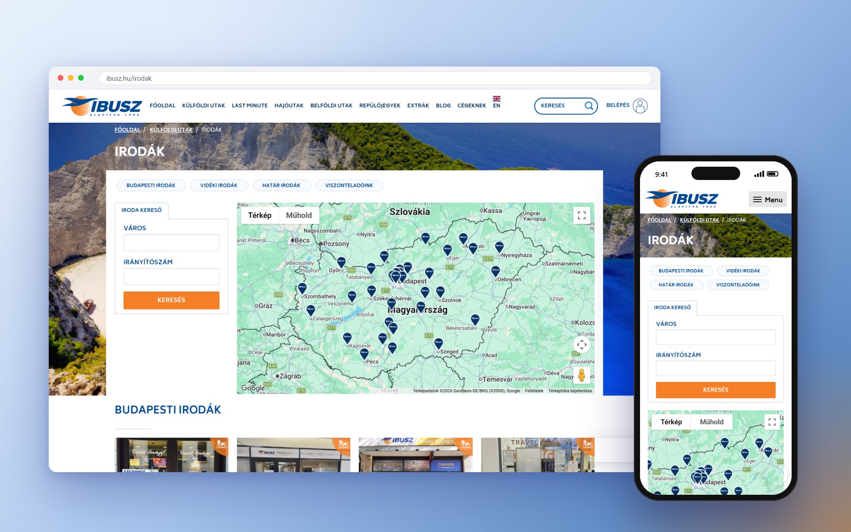Open the Last Minute menu item
The width and height of the screenshot is (851, 532).
pos(250,106)
